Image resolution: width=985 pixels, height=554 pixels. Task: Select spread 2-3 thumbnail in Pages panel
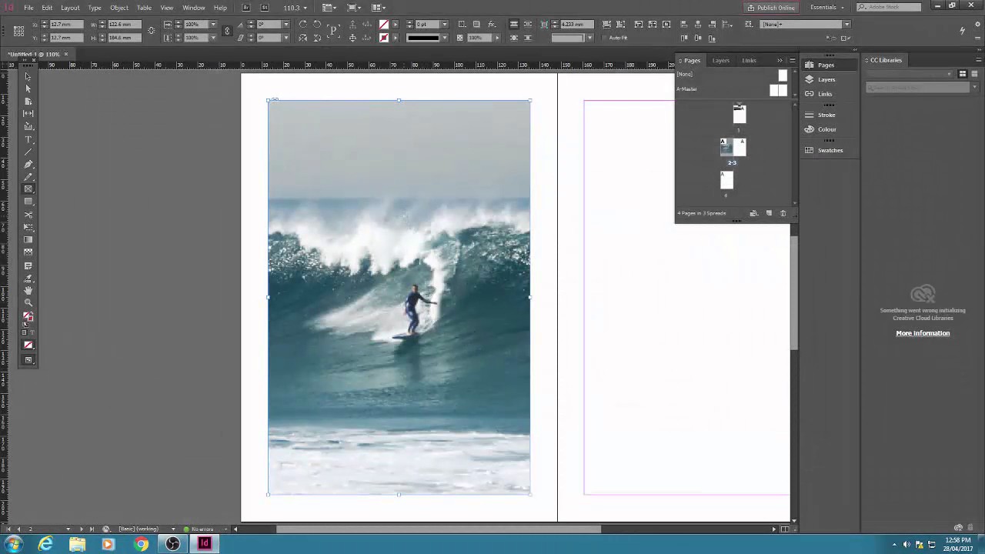[733, 146]
